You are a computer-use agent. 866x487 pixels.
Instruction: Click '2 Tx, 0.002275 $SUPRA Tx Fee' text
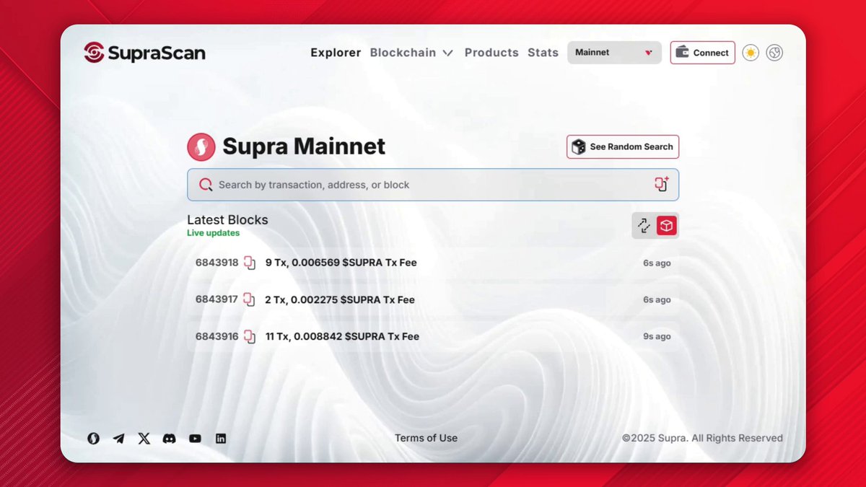point(340,299)
